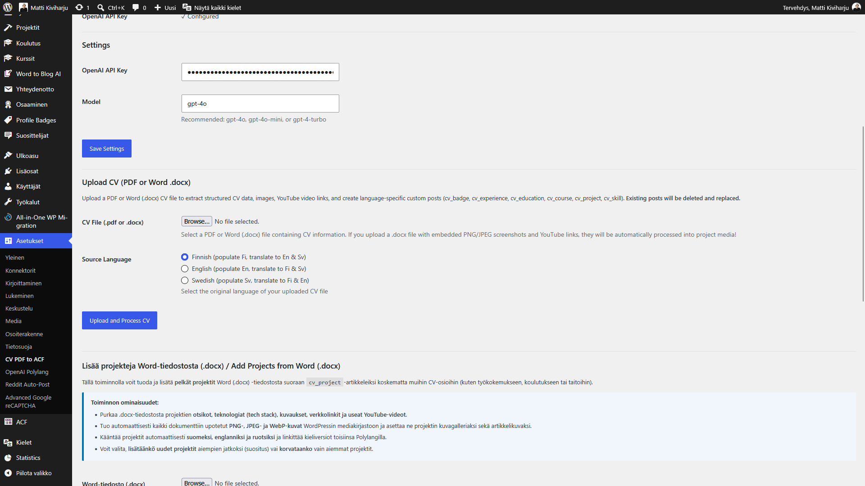Click the ACF grid icon
The image size is (865, 486).
pos(8,422)
